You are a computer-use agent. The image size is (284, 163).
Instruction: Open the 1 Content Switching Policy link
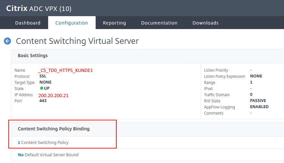point(43,142)
